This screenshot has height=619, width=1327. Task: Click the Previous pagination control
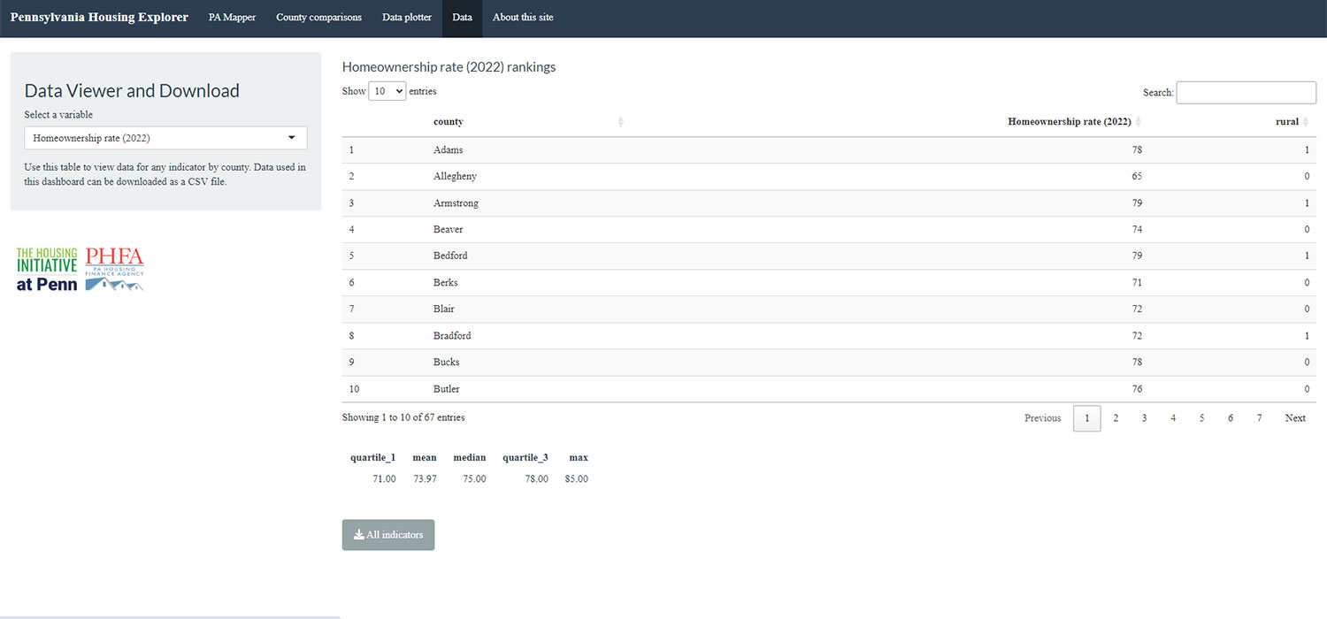click(1042, 417)
